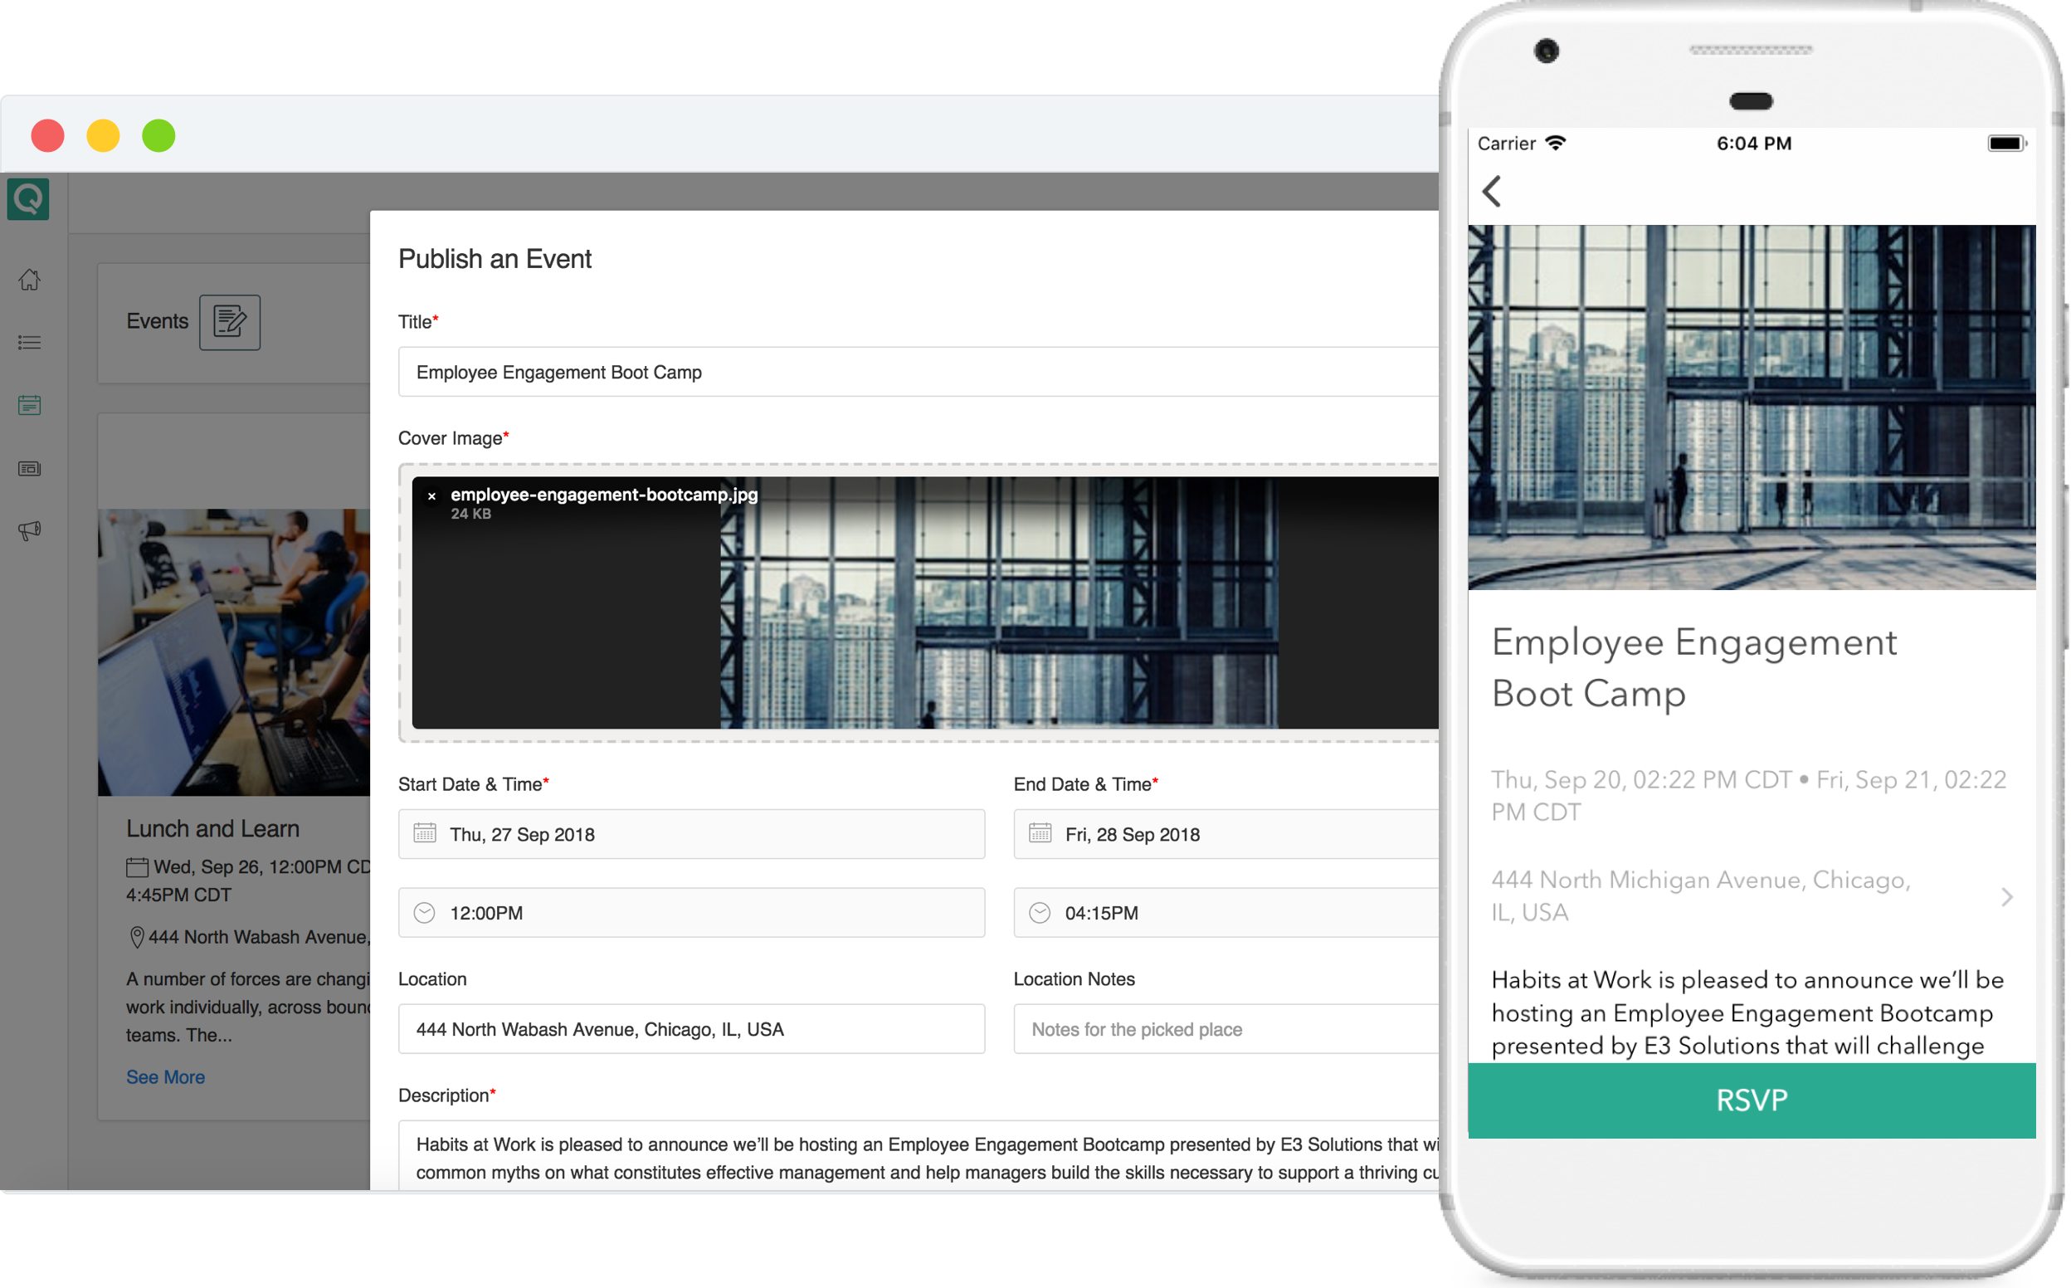Open the home icon in the sidebar
Image resolution: width=2071 pixels, height=1288 pixels.
pos(29,280)
